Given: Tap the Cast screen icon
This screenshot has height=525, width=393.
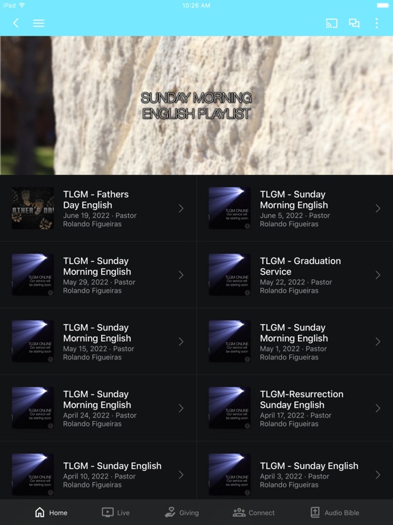Looking at the screenshot, I should click(x=332, y=23).
